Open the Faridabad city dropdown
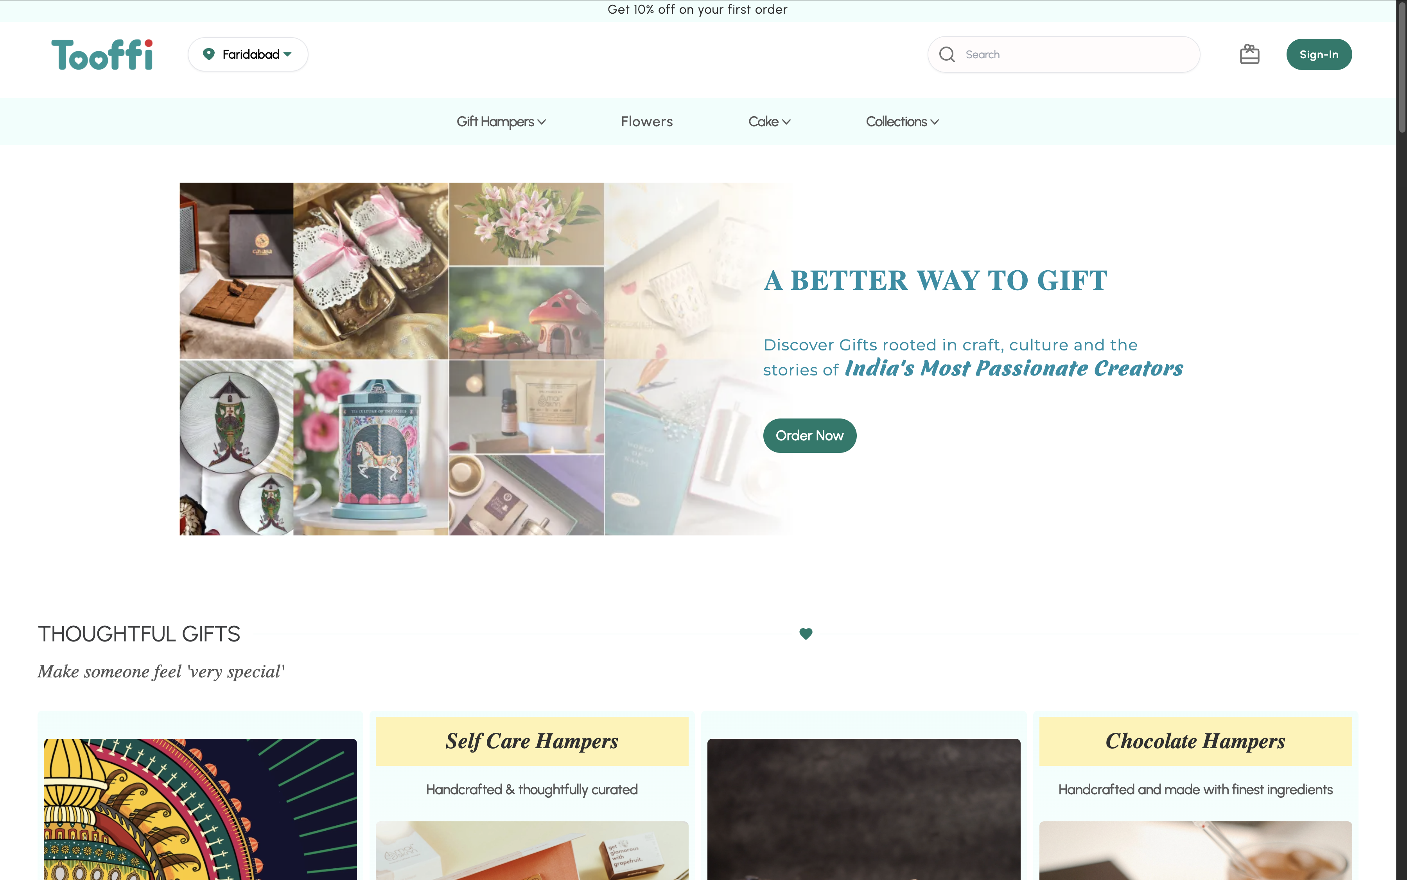Image resolution: width=1407 pixels, height=880 pixels. 248,54
